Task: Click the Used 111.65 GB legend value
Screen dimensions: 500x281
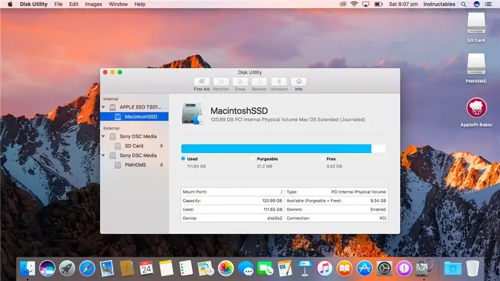Action: [196, 166]
